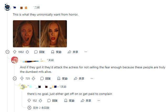Screen dimensions: 168x112
Task: Open more options for the 152-point reply
Action: (x=99, y=100)
